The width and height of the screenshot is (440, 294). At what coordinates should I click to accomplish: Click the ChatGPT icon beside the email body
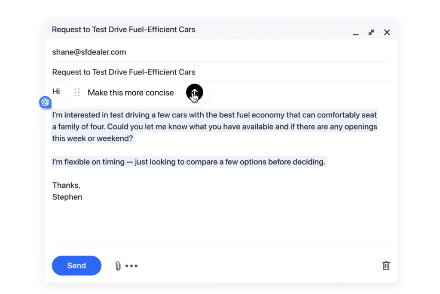[45, 102]
